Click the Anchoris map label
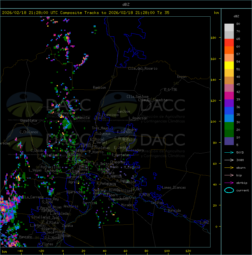This screenshot has width=252, height=255. (71, 206)
